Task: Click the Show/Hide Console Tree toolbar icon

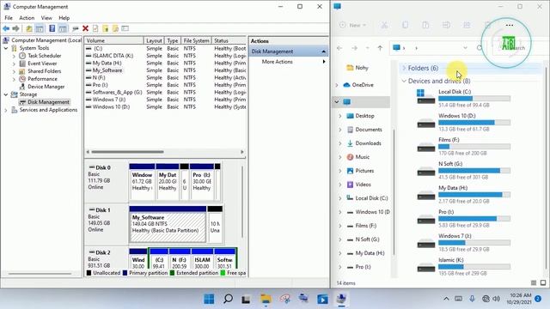Action: point(40,28)
